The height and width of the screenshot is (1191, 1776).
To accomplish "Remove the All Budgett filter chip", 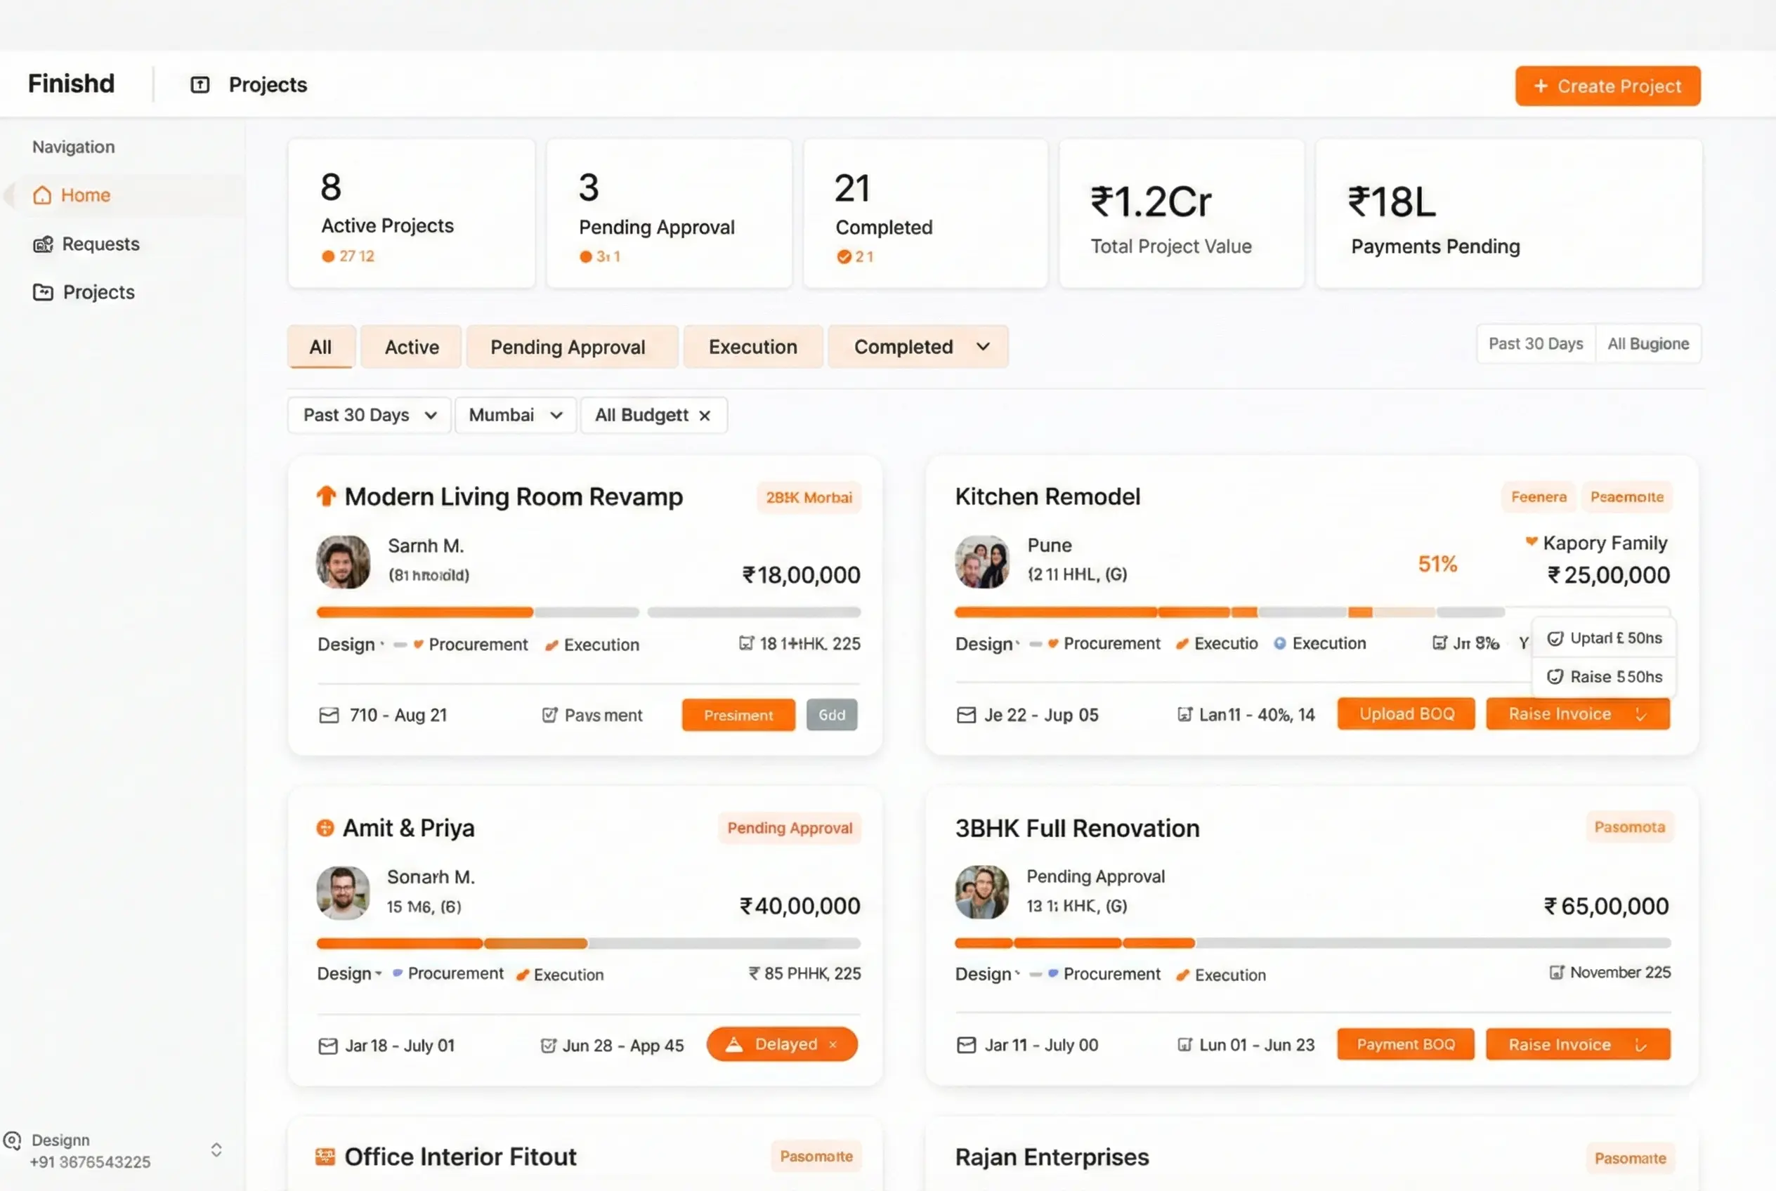I will pyautogui.click(x=704, y=415).
